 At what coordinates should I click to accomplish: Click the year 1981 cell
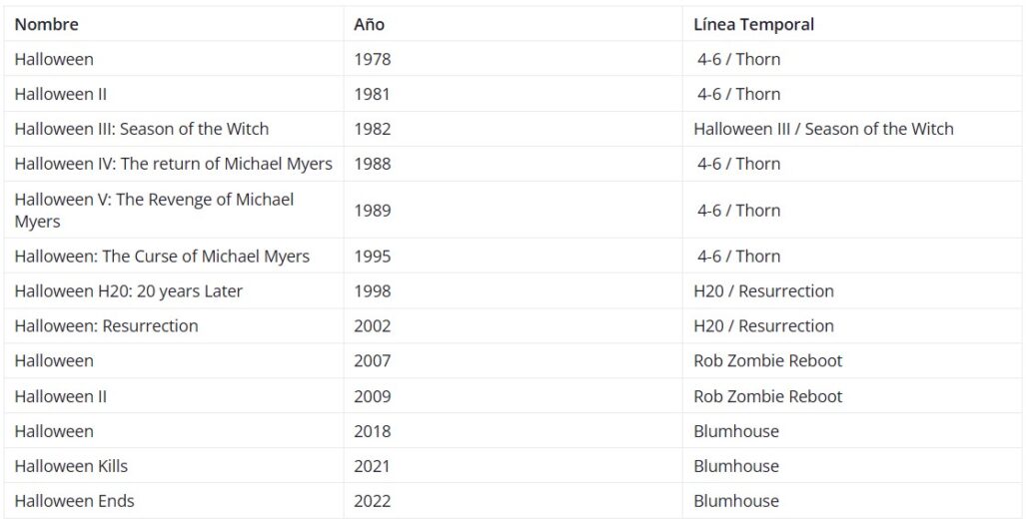(x=372, y=94)
